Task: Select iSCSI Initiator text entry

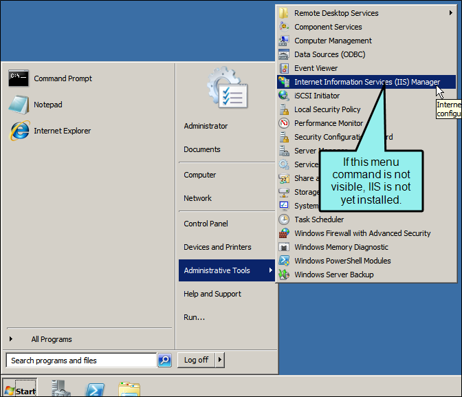Action: click(317, 96)
